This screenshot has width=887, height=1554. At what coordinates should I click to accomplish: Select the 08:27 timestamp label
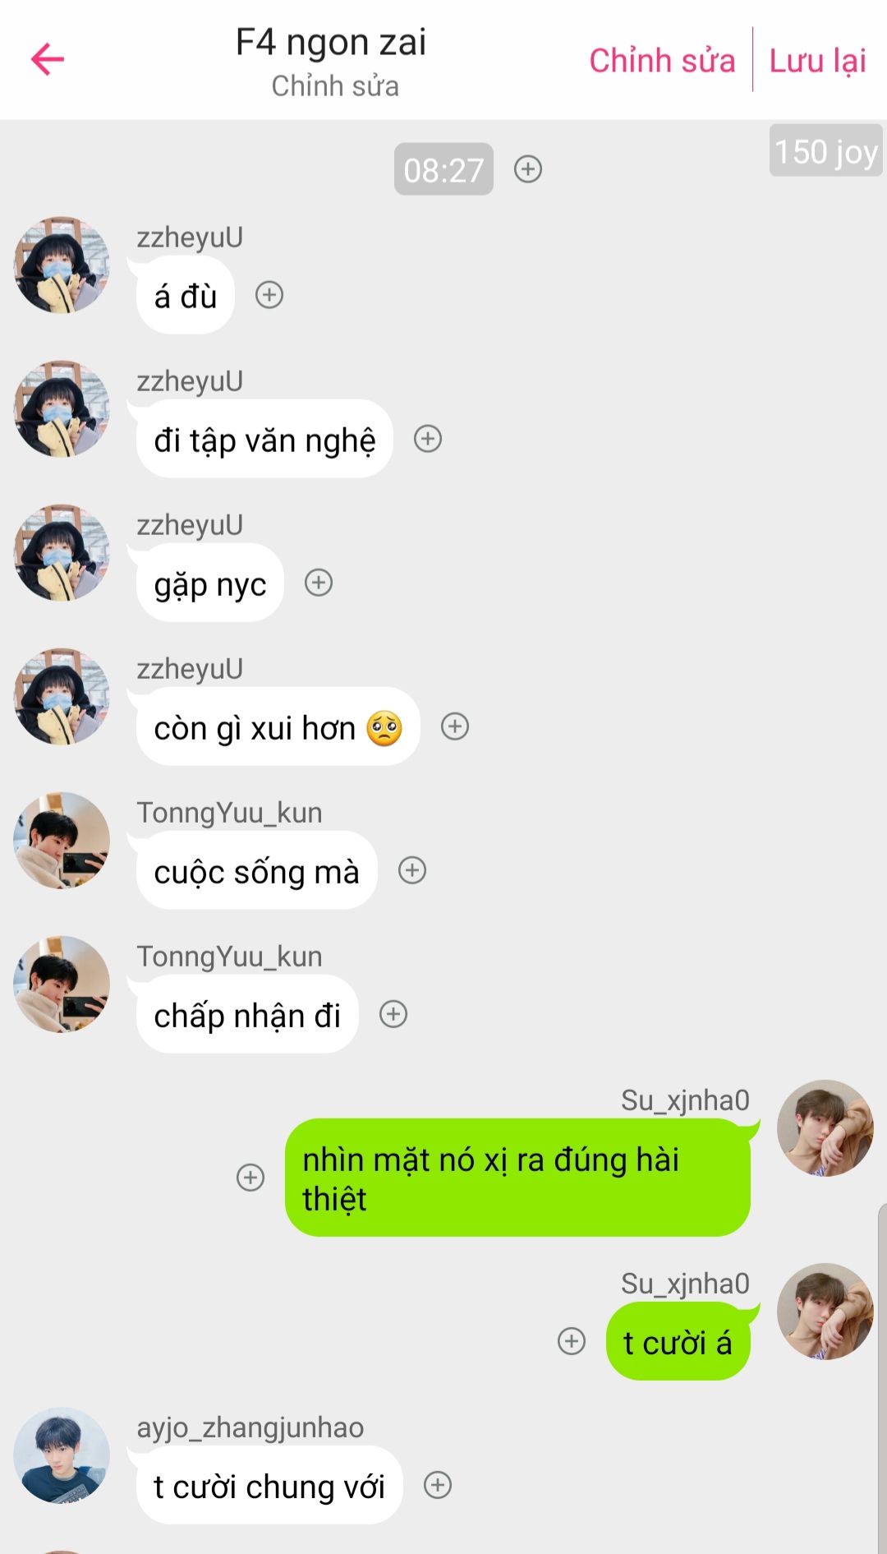click(443, 169)
